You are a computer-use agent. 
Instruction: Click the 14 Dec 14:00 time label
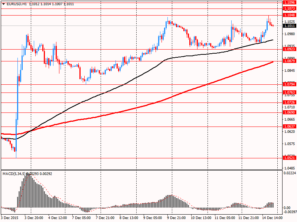pos(272,218)
